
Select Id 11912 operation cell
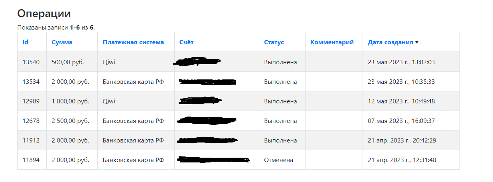pyautogui.click(x=31, y=140)
